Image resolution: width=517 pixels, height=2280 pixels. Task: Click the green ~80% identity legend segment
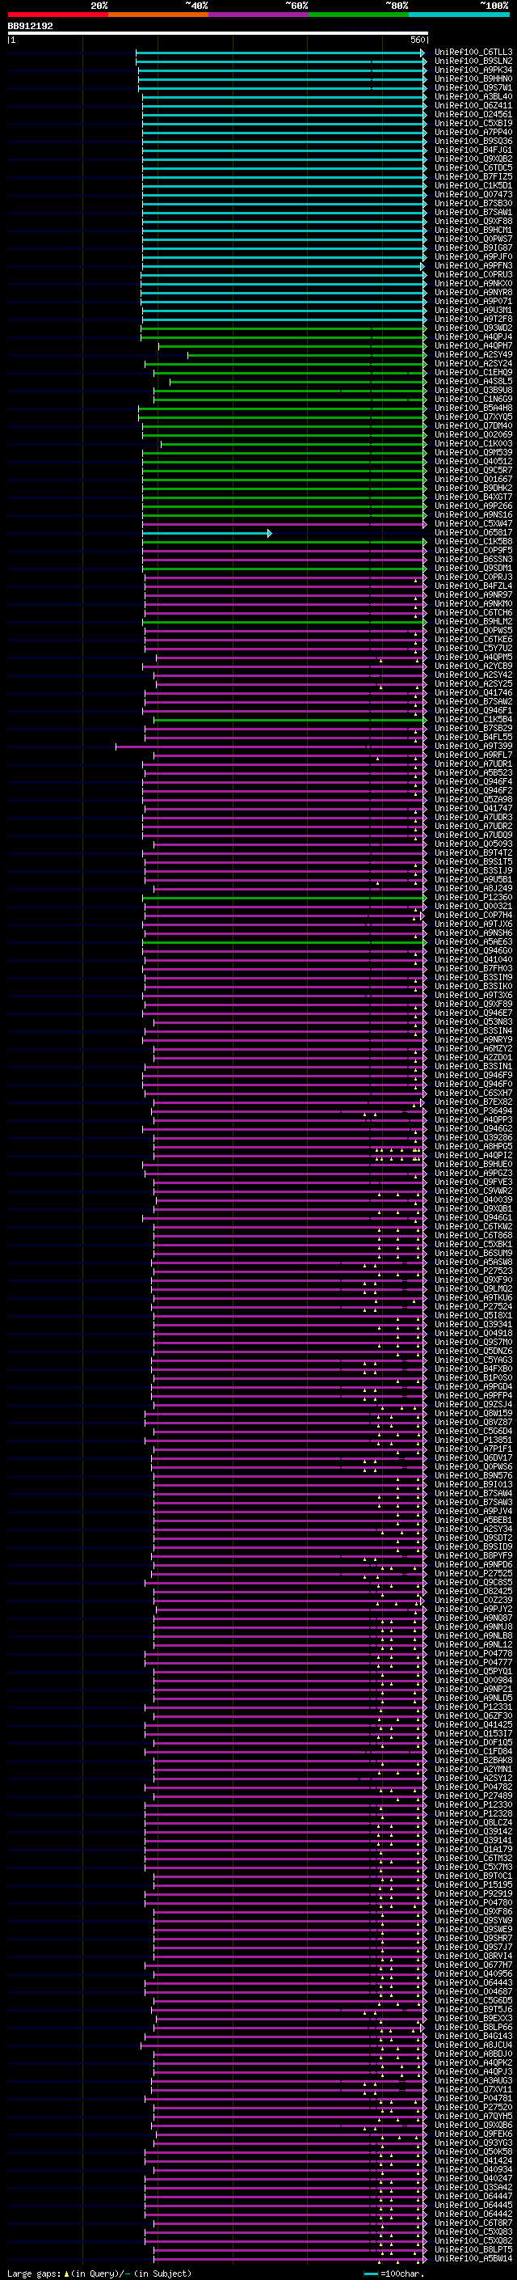pos(358,15)
